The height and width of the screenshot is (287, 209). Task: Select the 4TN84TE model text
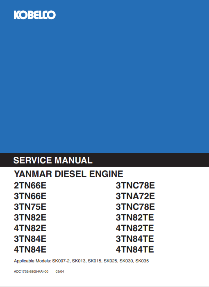click(x=135, y=249)
